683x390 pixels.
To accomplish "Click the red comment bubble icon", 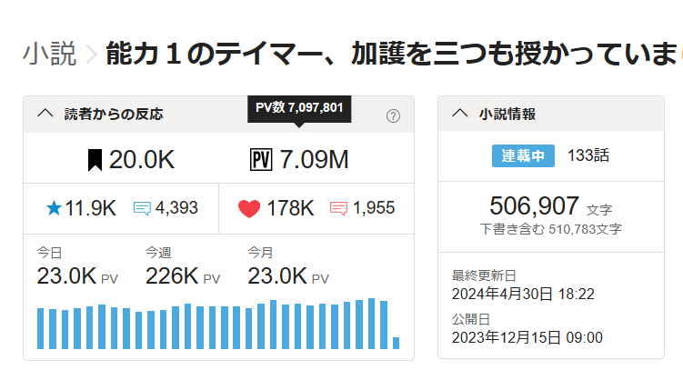I will tap(338, 208).
